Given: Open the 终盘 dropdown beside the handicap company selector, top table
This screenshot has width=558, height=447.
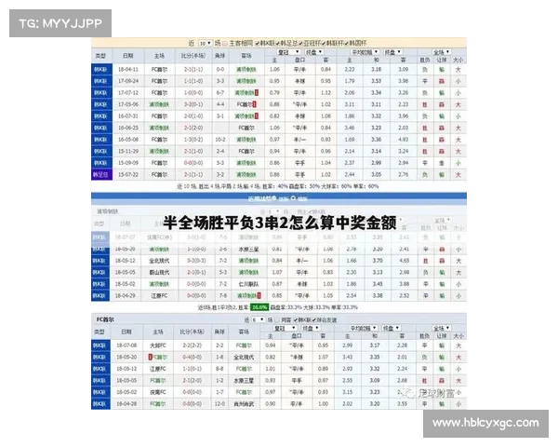Looking at the screenshot, I should pos(314,52).
